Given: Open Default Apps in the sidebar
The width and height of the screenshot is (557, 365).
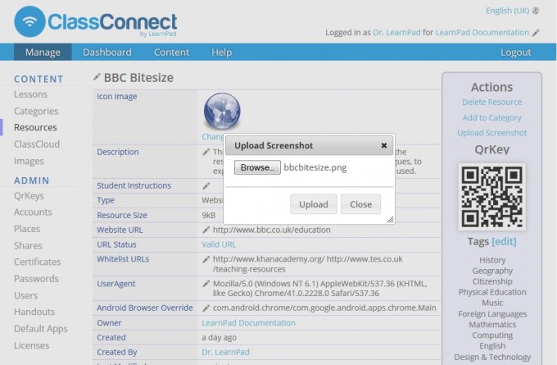Looking at the screenshot, I should click(41, 329).
